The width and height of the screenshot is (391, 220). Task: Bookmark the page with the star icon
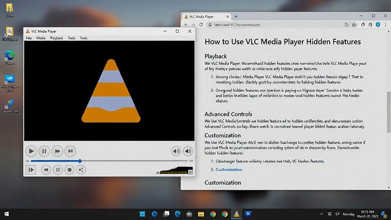coord(354,25)
